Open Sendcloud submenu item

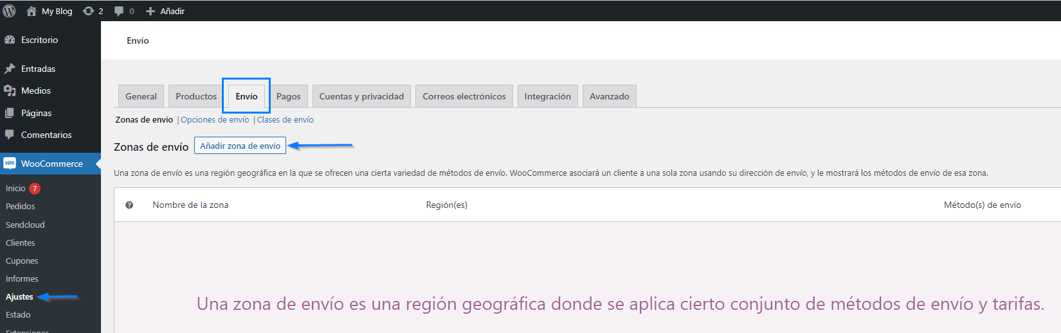click(25, 225)
